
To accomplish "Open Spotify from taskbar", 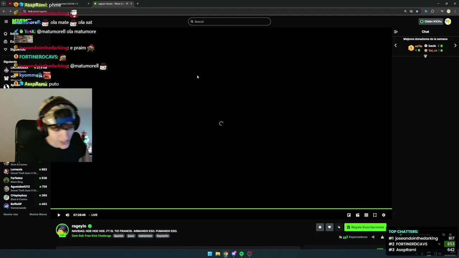I will coord(242,254).
